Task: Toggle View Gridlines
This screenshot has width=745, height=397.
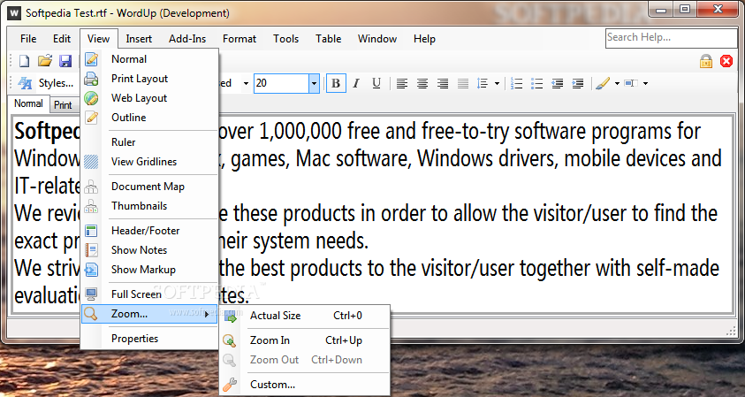Action: pyautogui.click(x=149, y=162)
